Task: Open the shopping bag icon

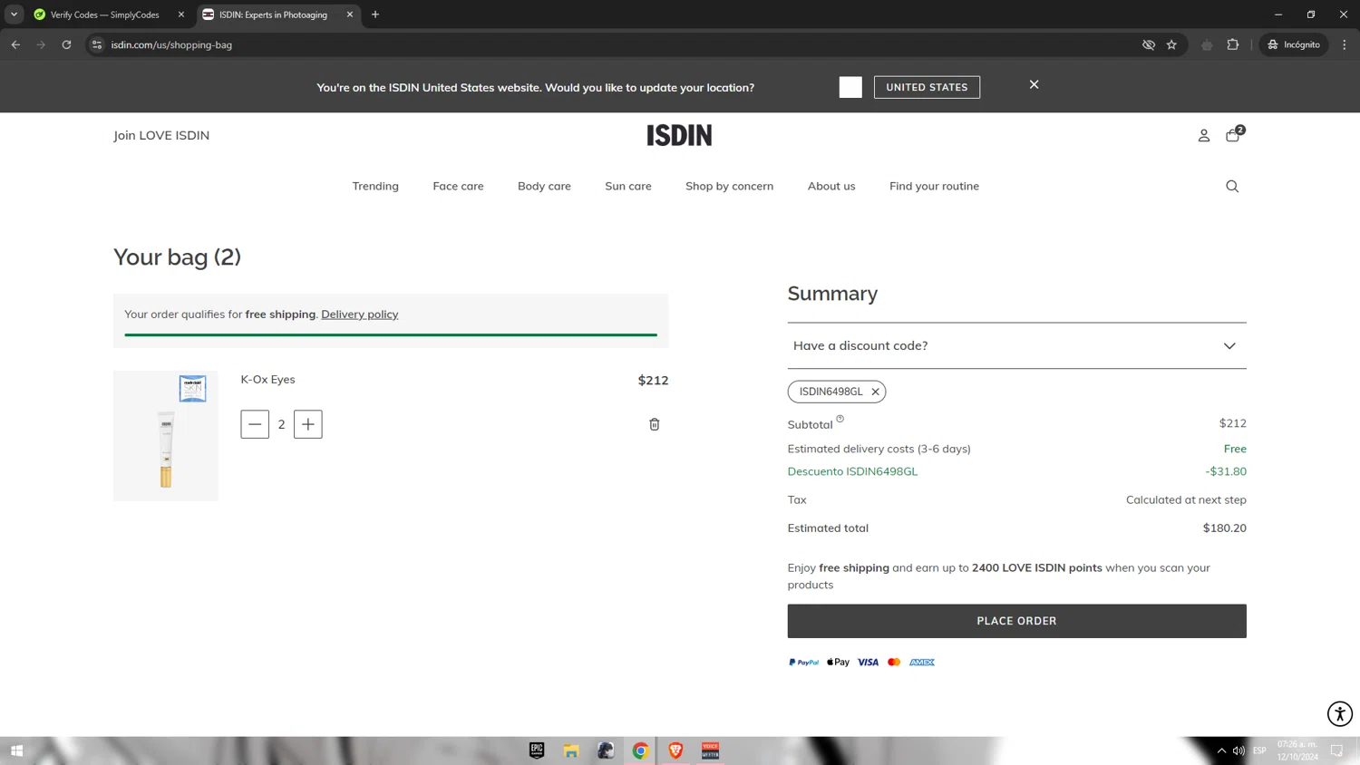Action: point(1234,134)
